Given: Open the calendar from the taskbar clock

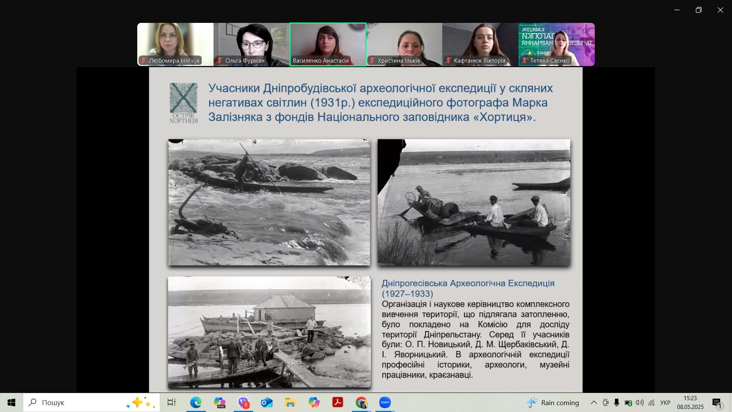Looking at the screenshot, I should (x=689, y=402).
